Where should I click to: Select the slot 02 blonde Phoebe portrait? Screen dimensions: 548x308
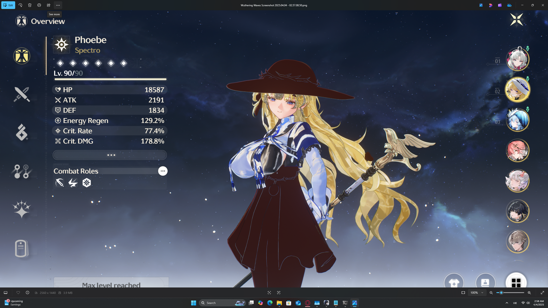pos(517,90)
